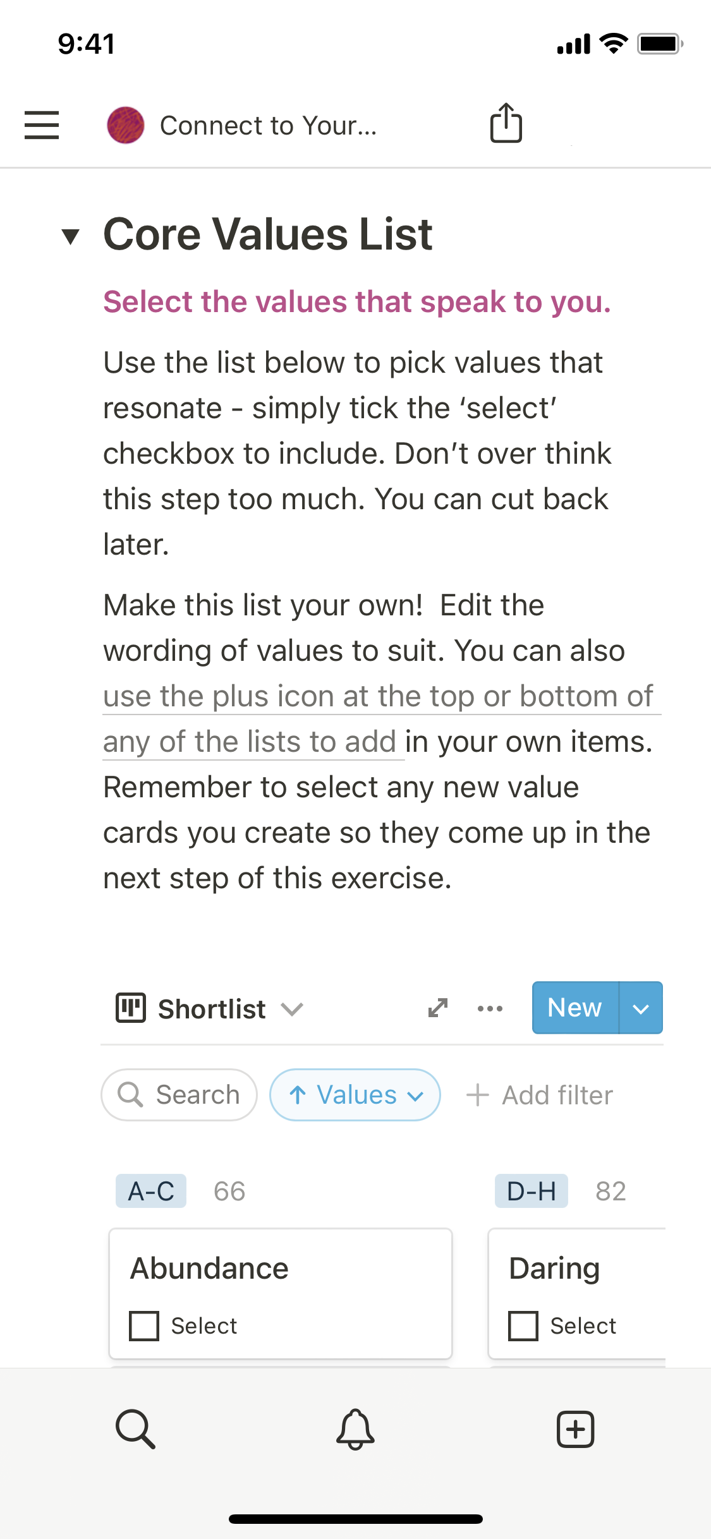Image resolution: width=711 pixels, height=1539 pixels.
Task: Click the Add filter button
Action: pyautogui.click(x=540, y=1095)
